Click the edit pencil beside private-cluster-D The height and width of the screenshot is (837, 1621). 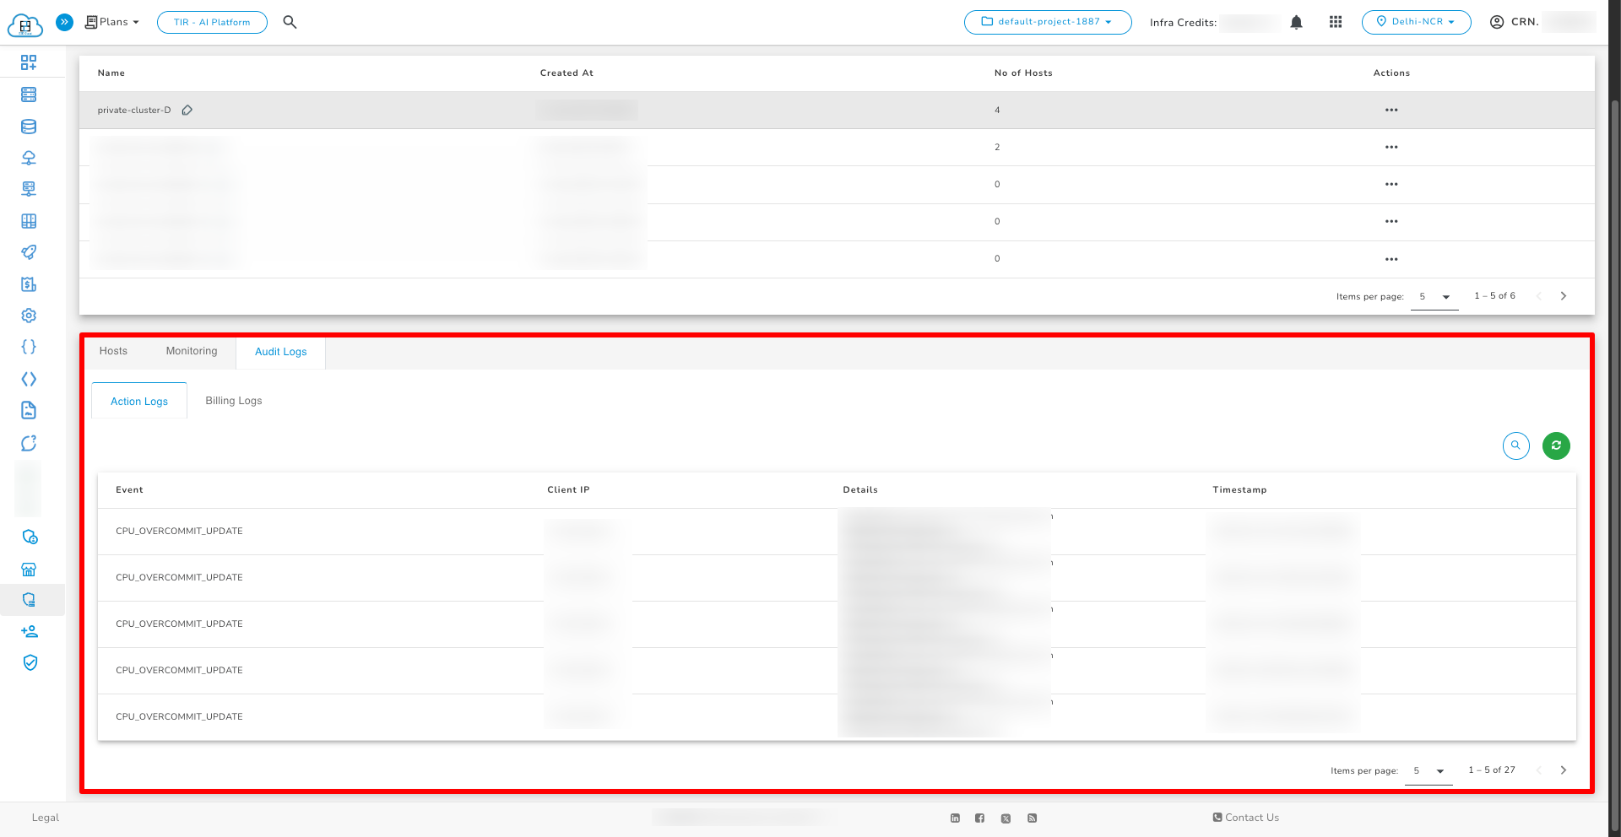coord(187,110)
